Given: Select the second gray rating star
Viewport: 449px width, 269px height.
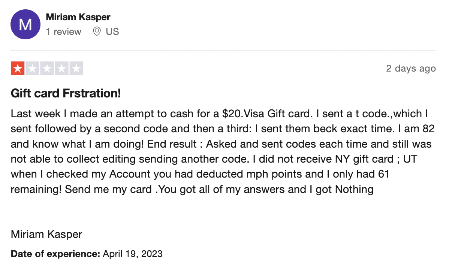Looking at the screenshot, I should pos(32,69).
